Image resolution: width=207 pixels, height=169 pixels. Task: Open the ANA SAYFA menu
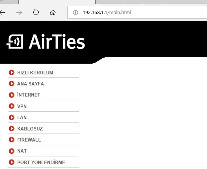pos(31,84)
